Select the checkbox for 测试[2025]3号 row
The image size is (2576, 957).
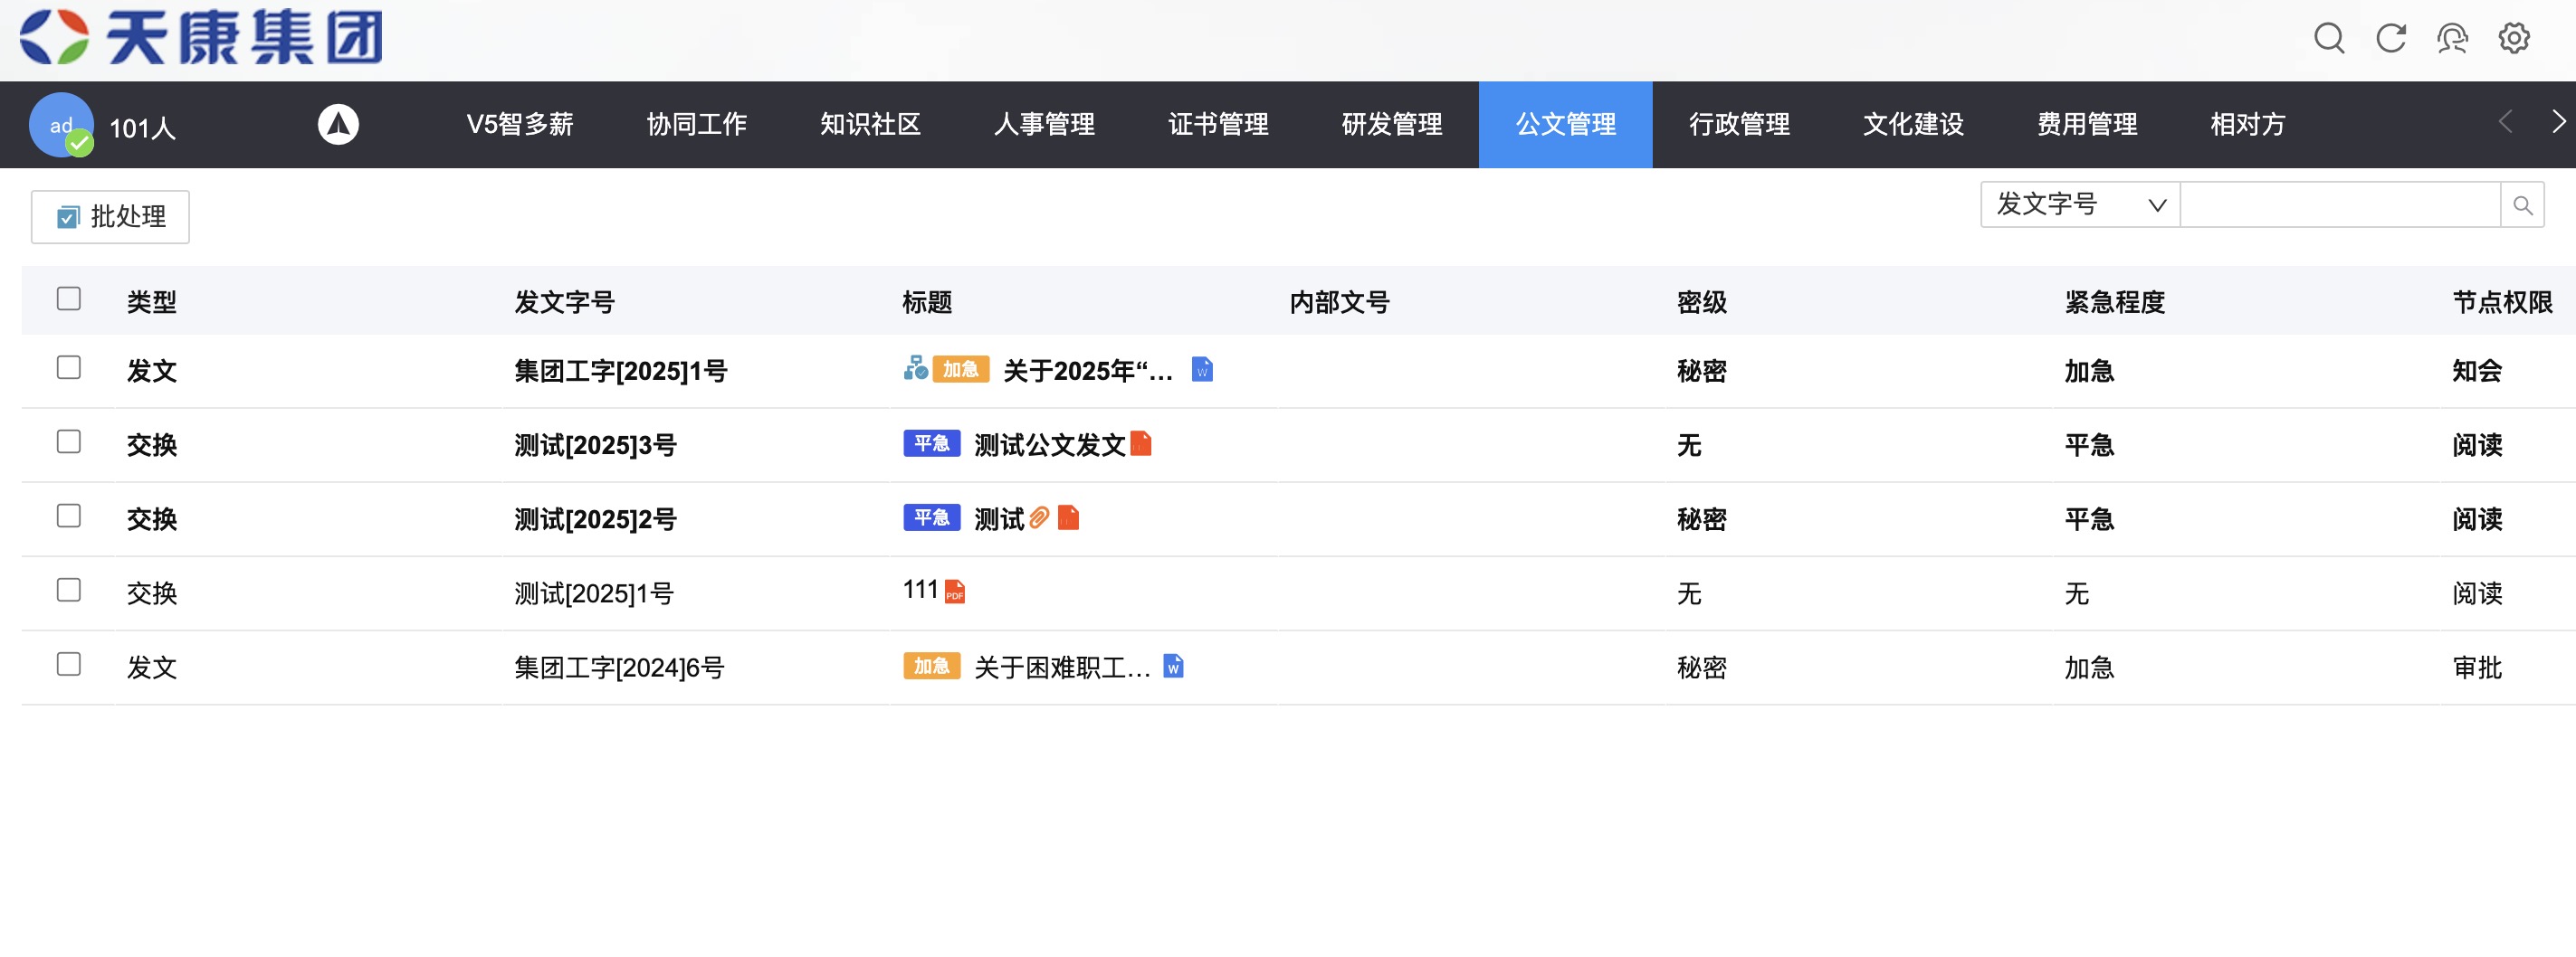(69, 441)
